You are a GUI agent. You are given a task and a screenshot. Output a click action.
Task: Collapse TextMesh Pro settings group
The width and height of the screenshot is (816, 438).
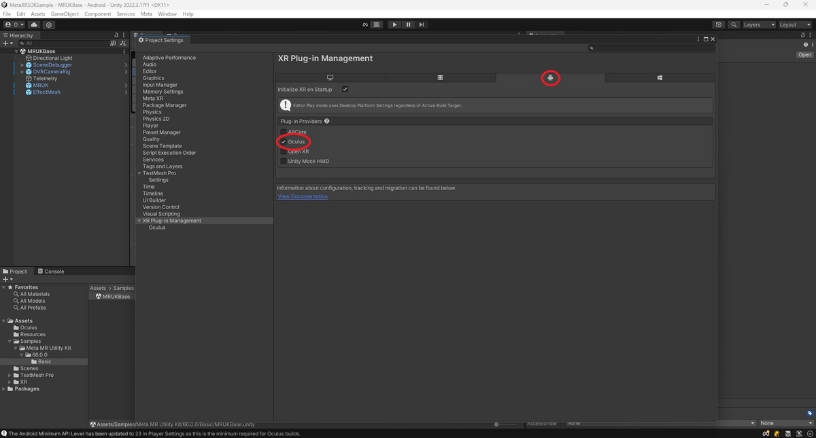(x=139, y=173)
